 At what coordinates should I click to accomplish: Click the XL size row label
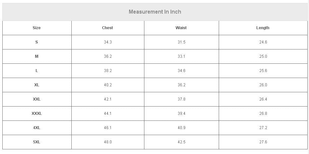(x=37, y=85)
